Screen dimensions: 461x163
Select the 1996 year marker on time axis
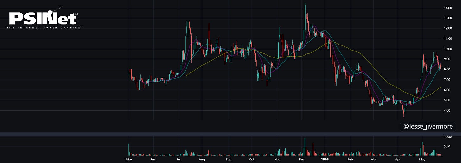click(x=325, y=160)
